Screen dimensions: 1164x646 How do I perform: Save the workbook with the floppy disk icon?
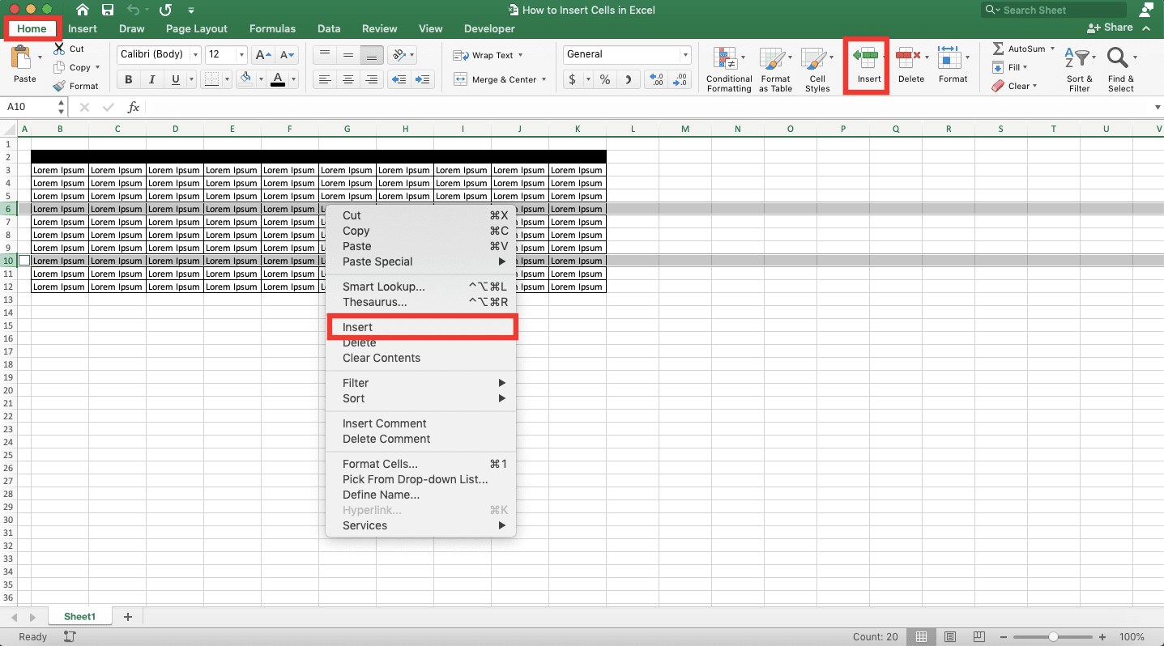(108, 11)
